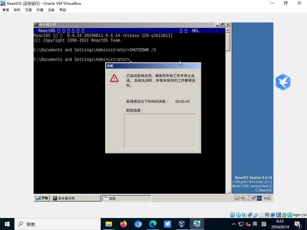Click the 英 input language indicator
Image resolution: width=307 pixels, height=230 pixels.
tap(255, 224)
